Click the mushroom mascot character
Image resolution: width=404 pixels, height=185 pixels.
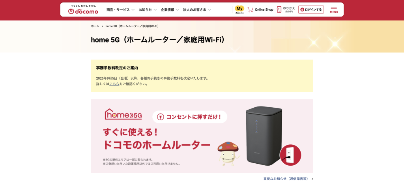click(228, 153)
